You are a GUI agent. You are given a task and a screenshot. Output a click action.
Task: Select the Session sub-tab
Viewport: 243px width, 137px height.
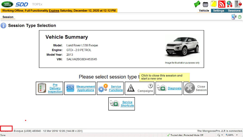(8, 17)
